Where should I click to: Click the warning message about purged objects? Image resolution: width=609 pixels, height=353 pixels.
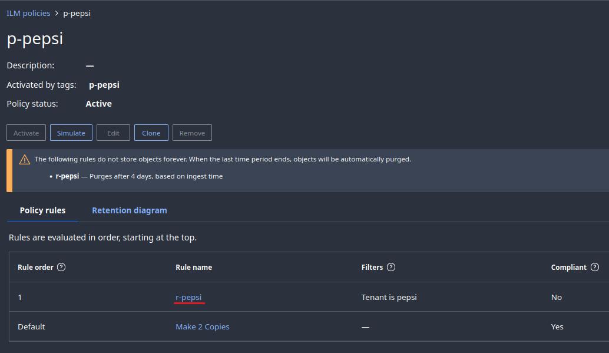(223, 159)
